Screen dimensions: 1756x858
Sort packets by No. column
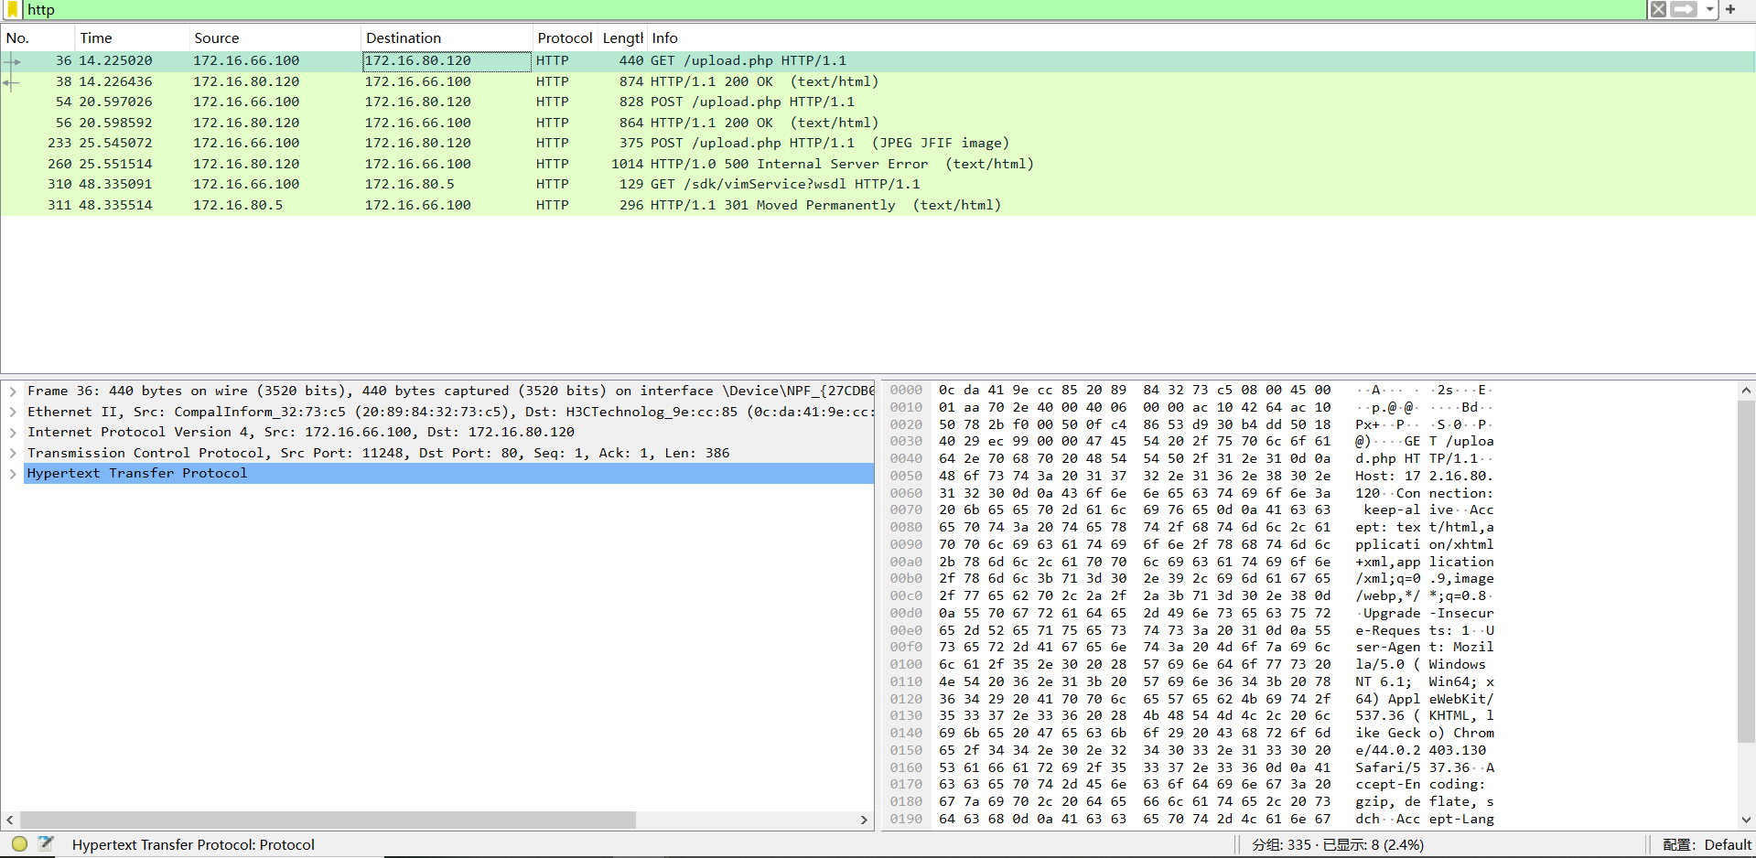point(38,38)
